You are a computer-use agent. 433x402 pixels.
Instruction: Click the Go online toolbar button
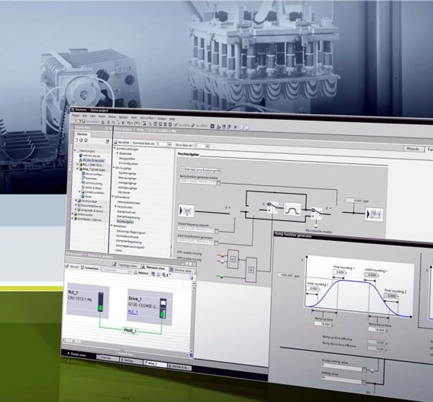(182, 125)
